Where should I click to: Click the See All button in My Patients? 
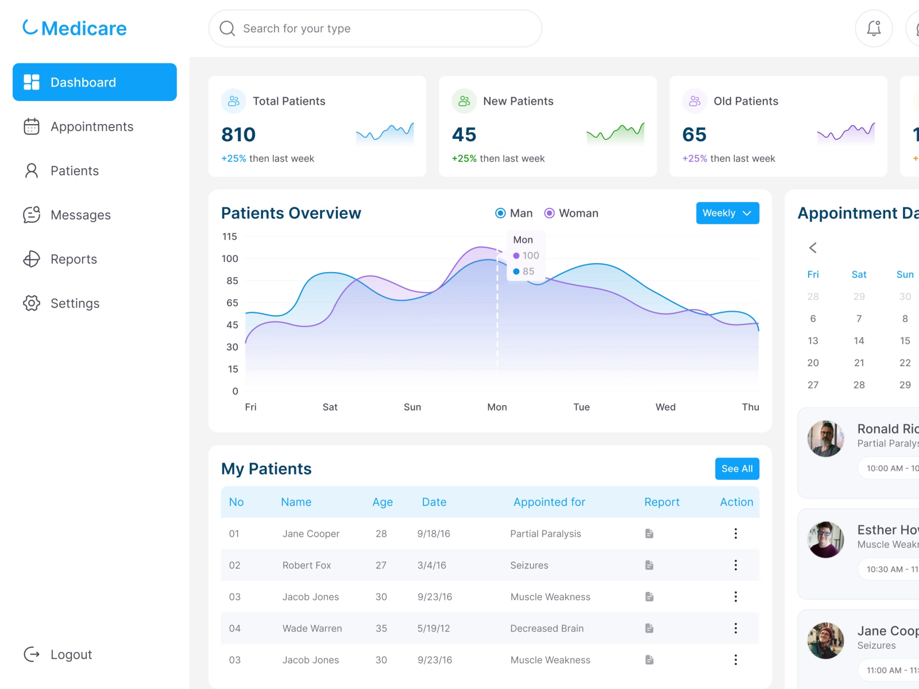[737, 469]
